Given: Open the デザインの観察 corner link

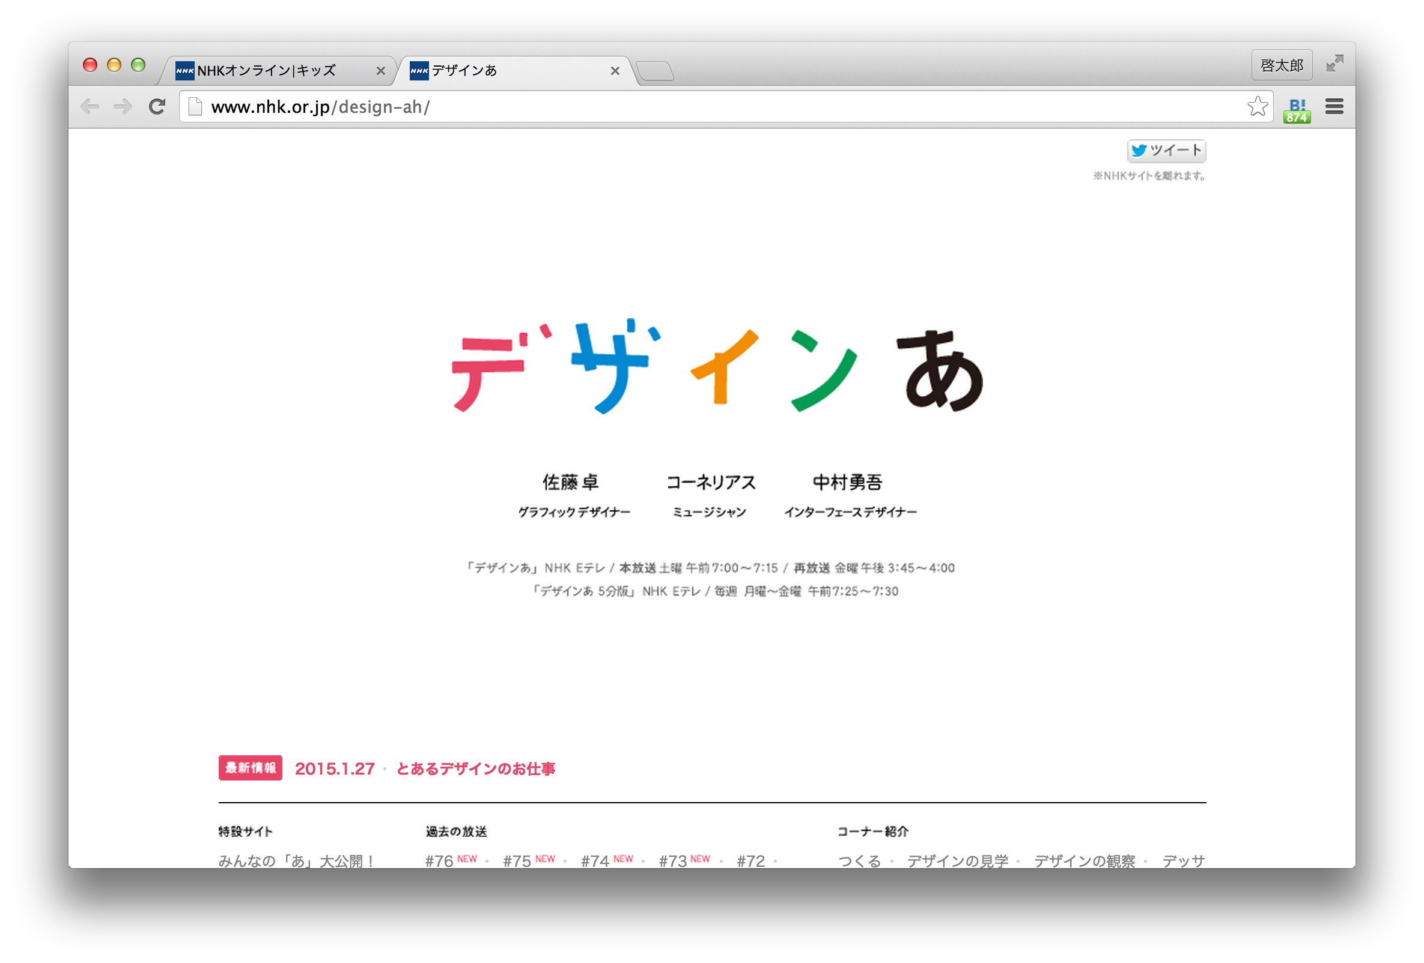Looking at the screenshot, I should 1085,861.
